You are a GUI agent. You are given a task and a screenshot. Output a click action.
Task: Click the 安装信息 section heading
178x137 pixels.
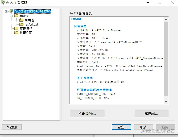(80, 26)
